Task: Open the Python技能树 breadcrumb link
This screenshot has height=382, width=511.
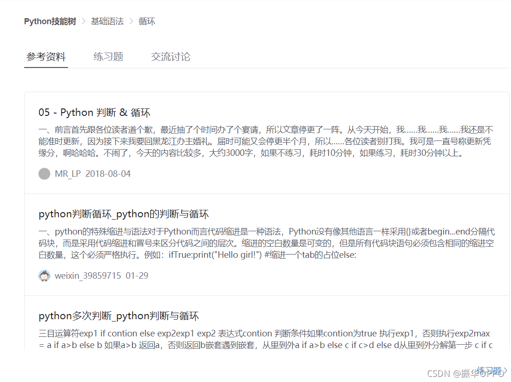Action: [x=50, y=21]
